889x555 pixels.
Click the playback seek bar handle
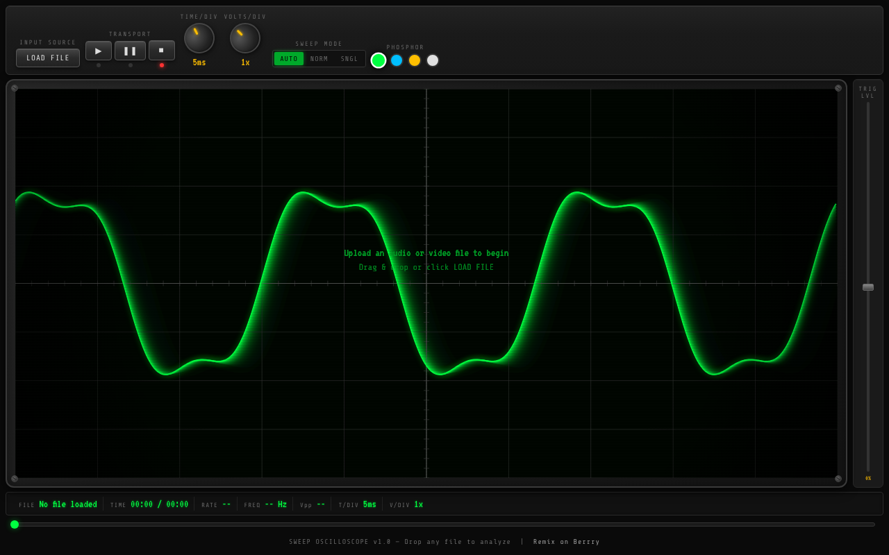15,524
